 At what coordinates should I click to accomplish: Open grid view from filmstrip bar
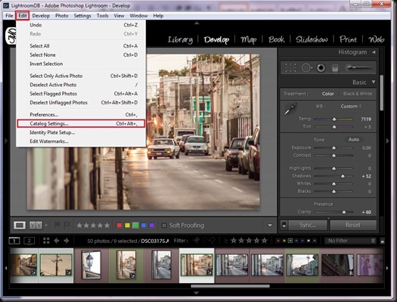click(46, 241)
